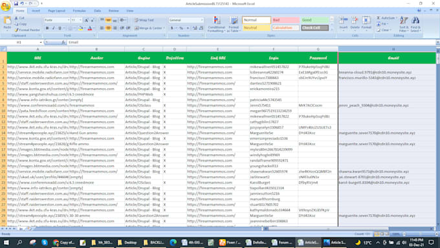The width and height of the screenshot is (440, 248).
Task: Open the Name Box dropdown arrow
Action: click(x=41, y=42)
